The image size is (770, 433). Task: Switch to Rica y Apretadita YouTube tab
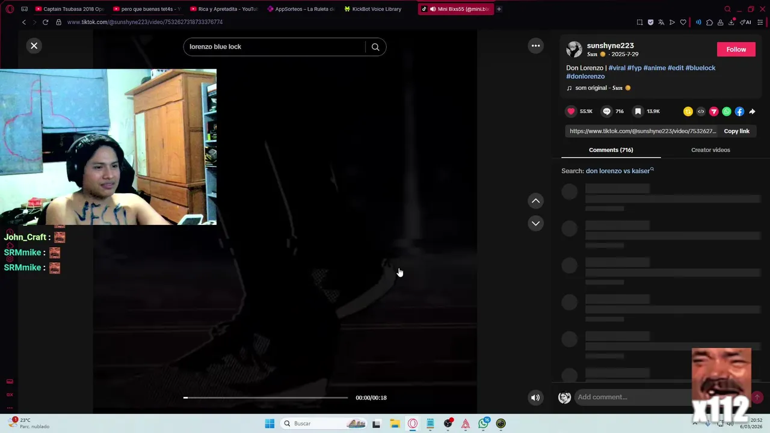[x=224, y=9]
